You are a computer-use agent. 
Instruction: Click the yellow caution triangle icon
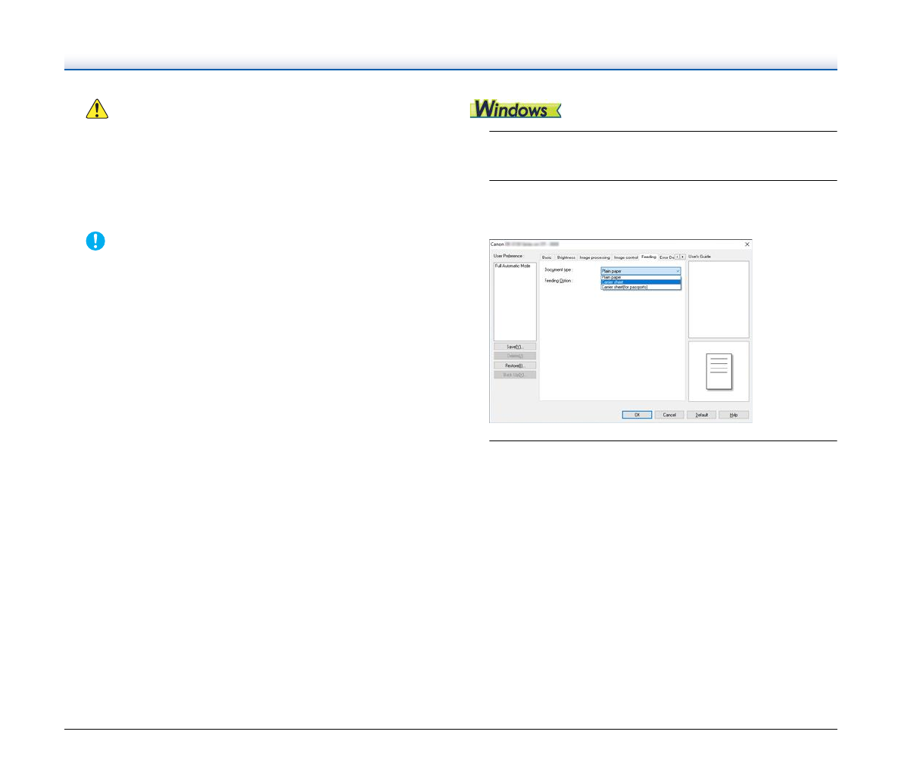(97, 109)
